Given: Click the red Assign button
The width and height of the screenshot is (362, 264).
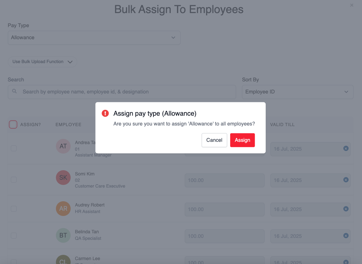Looking at the screenshot, I should (x=242, y=140).
